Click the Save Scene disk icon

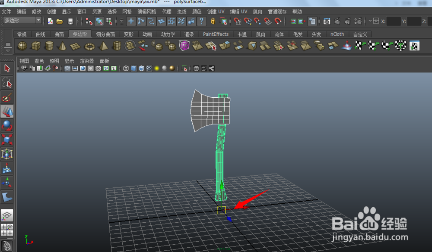tap(70, 21)
